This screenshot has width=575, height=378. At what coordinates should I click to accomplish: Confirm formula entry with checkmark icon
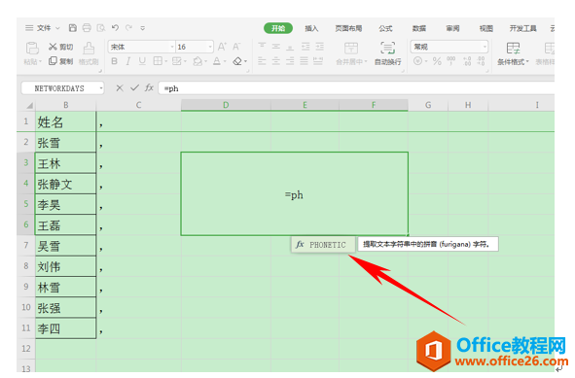click(x=134, y=87)
